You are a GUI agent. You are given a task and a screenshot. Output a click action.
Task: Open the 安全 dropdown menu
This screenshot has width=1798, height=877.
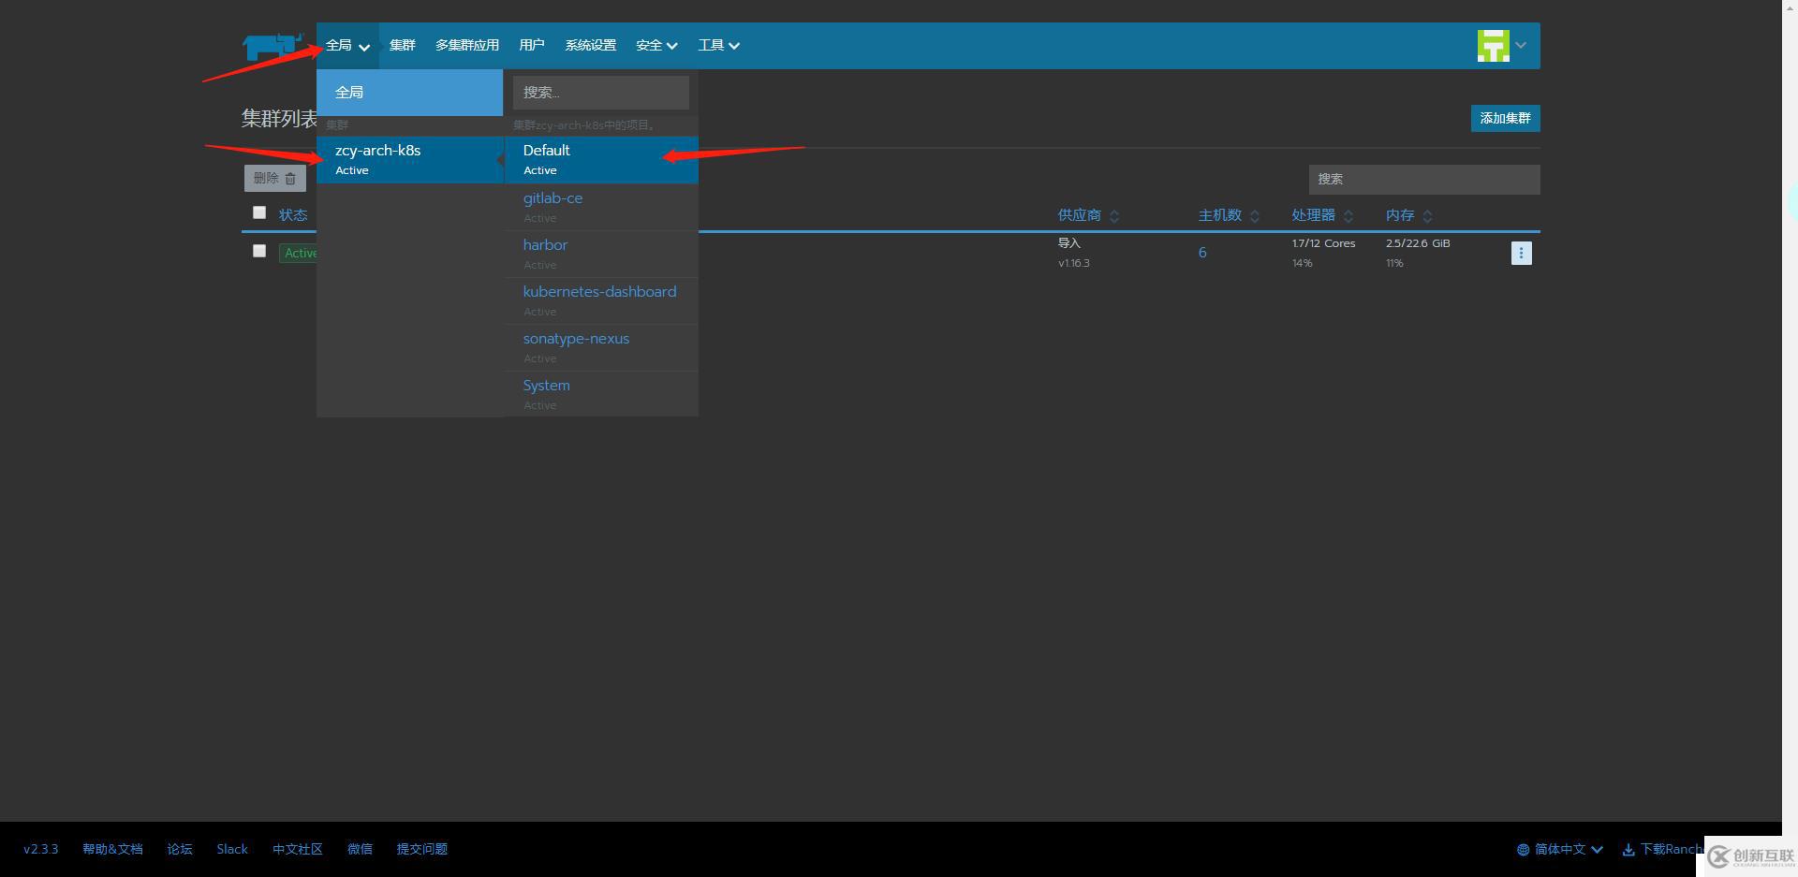[656, 45]
